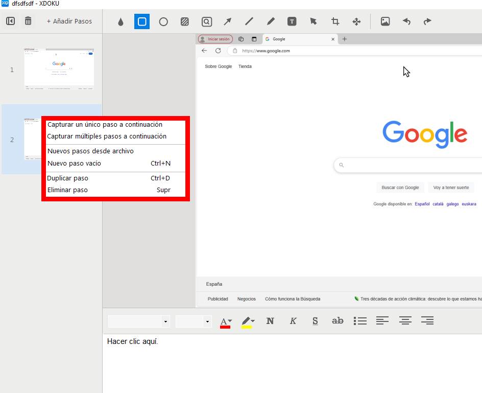The height and width of the screenshot is (393, 482).
Task: Activate the crop tool
Action: pyautogui.click(x=335, y=21)
